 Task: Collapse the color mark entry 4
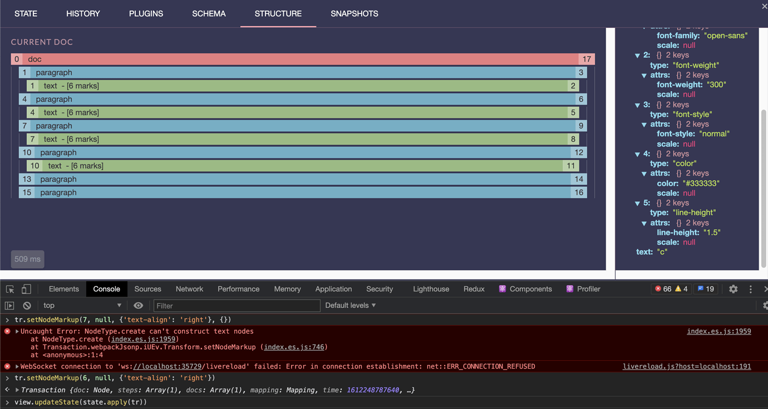pos(638,154)
